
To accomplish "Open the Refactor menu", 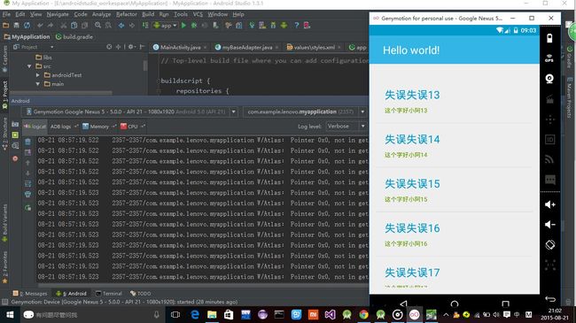I will 127,14.
